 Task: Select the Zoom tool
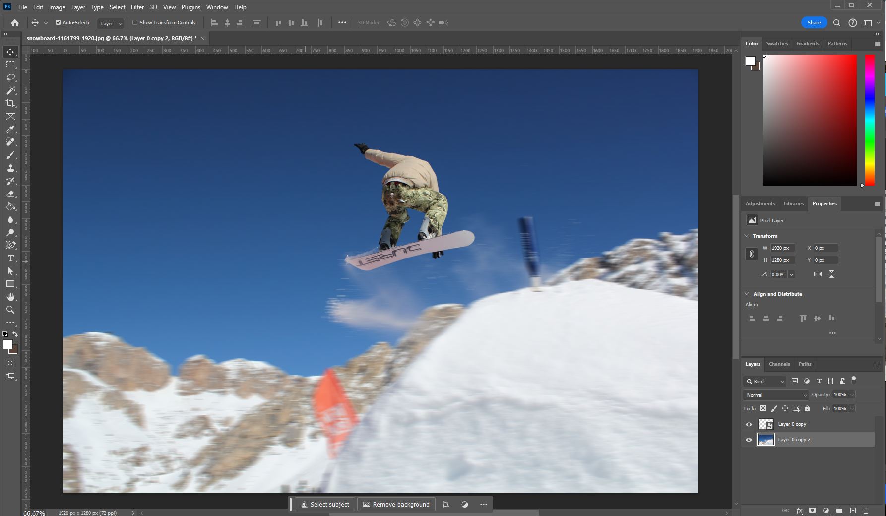click(x=10, y=310)
